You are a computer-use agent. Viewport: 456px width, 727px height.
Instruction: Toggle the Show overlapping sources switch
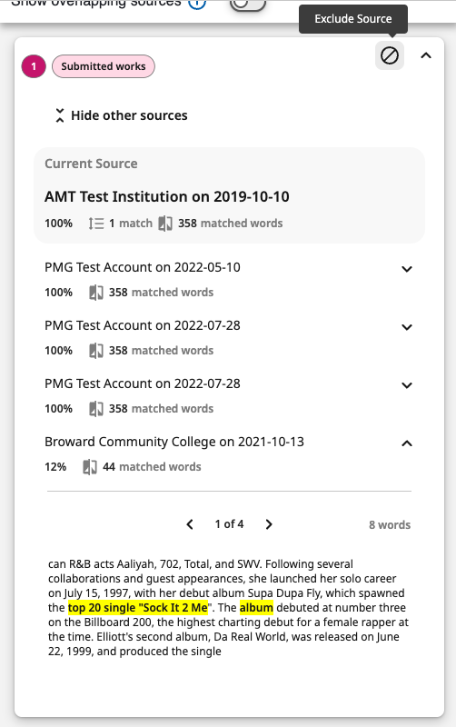point(248,4)
